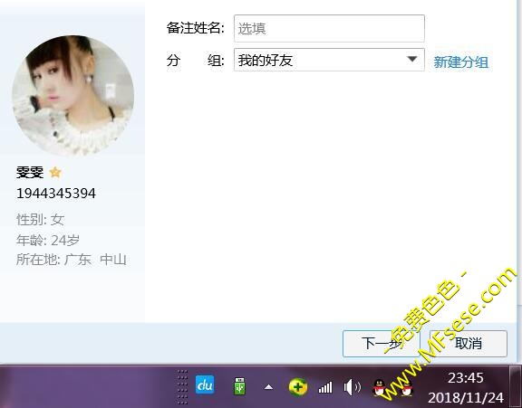Click the speaker volume icon

(x=352, y=387)
